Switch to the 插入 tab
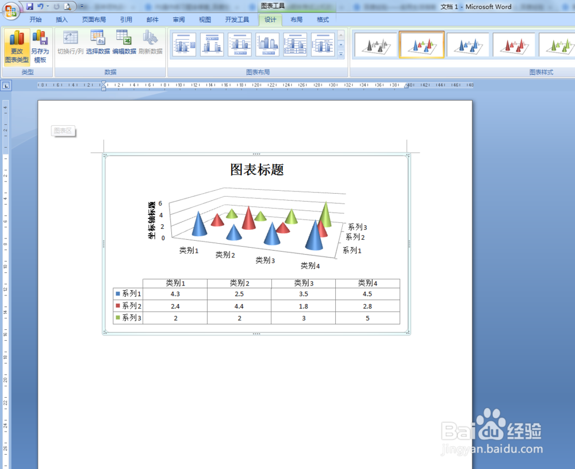This screenshot has height=469, width=575. 62,20
